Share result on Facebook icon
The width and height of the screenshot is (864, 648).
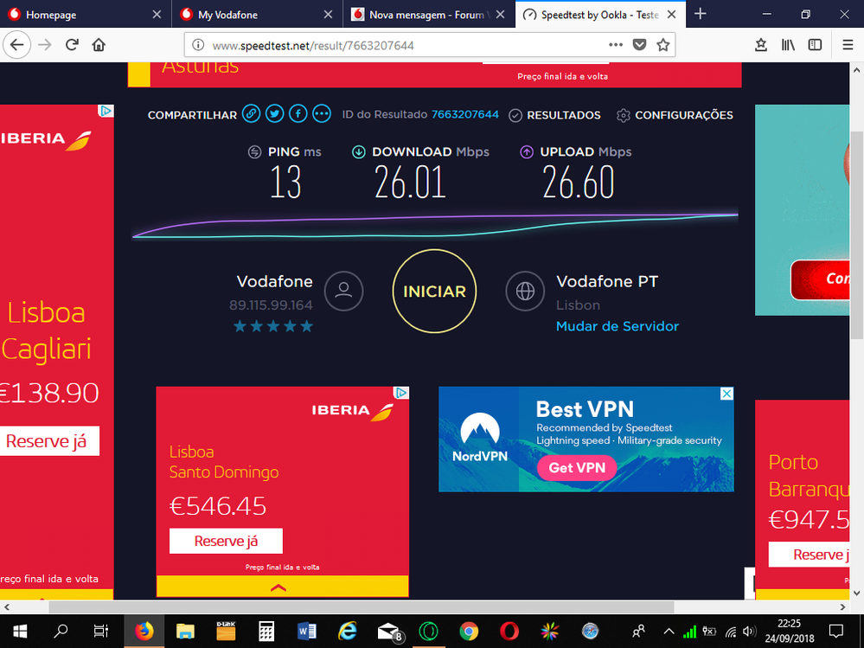click(298, 114)
